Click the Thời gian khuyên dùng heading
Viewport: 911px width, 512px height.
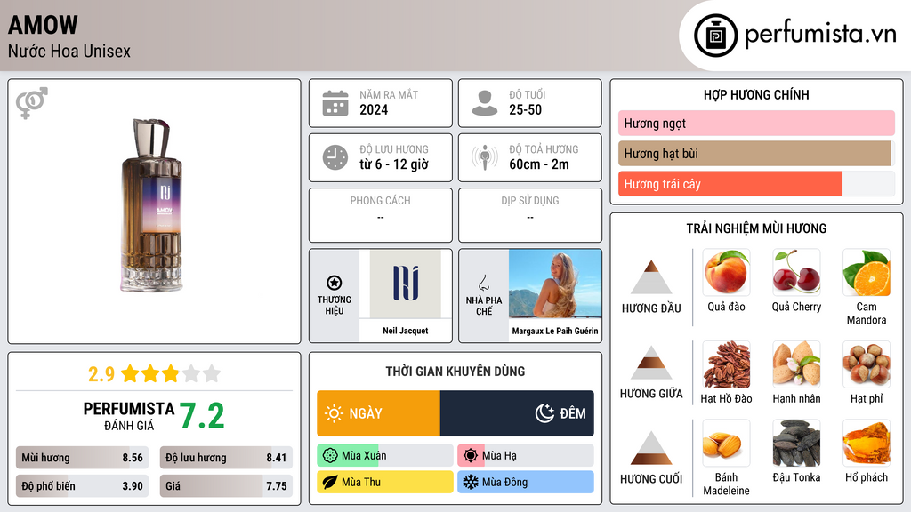[x=455, y=371]
